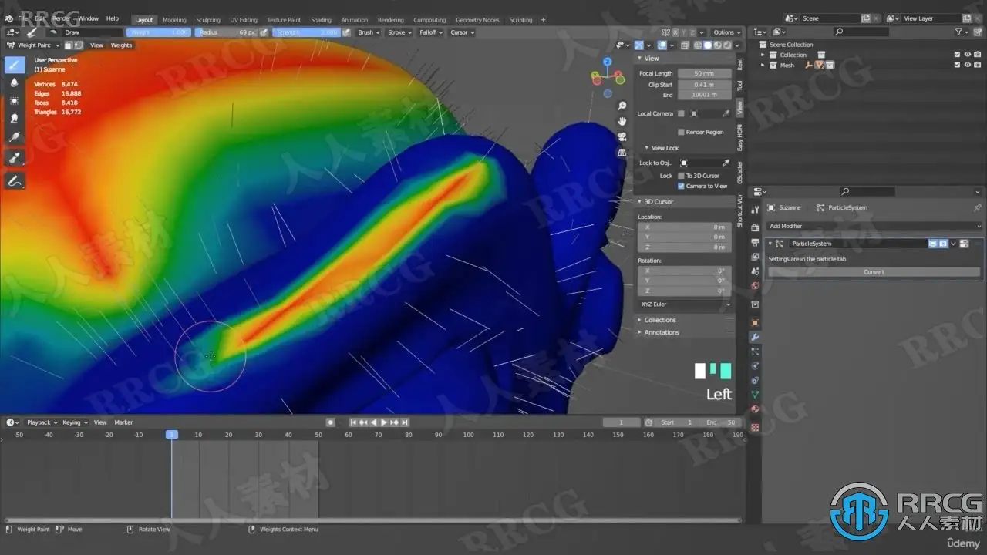
Task: Toggle ParticleSystem modifier viewport display
Action: pyautogui.click(x=933, y=244)
